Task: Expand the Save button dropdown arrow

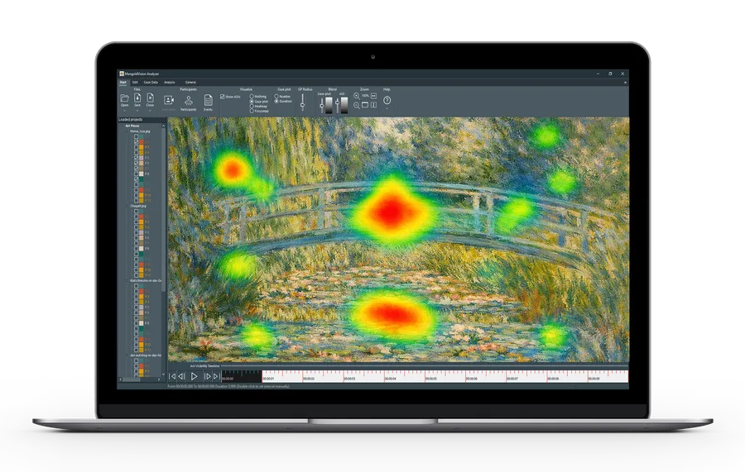Action: [137, 111]
